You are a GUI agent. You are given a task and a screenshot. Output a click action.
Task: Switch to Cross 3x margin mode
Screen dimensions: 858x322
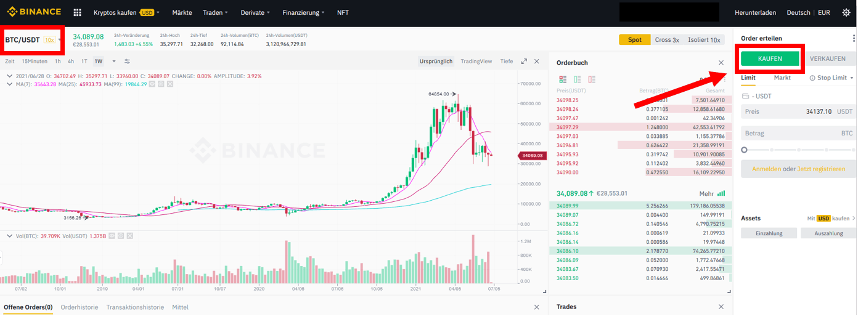click(667, 39)
